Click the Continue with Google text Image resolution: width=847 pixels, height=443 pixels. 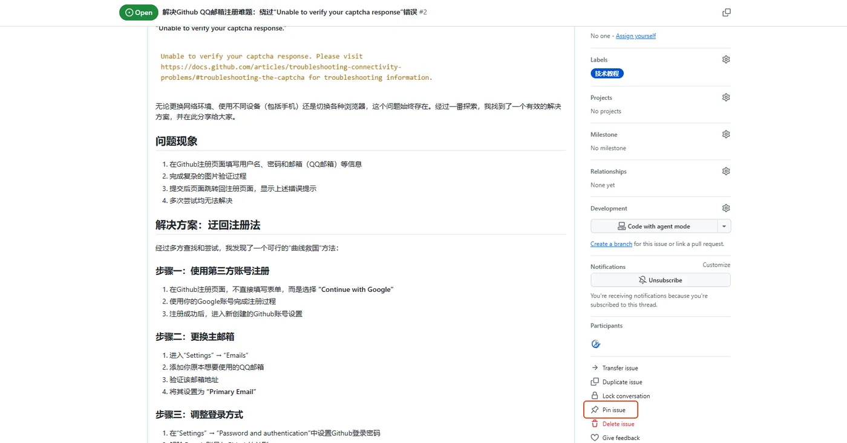point(356,289)
